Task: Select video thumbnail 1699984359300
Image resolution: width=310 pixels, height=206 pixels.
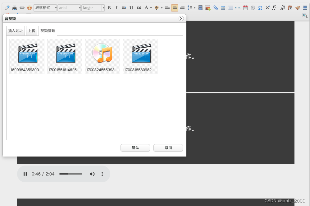Action: (27, 56)
